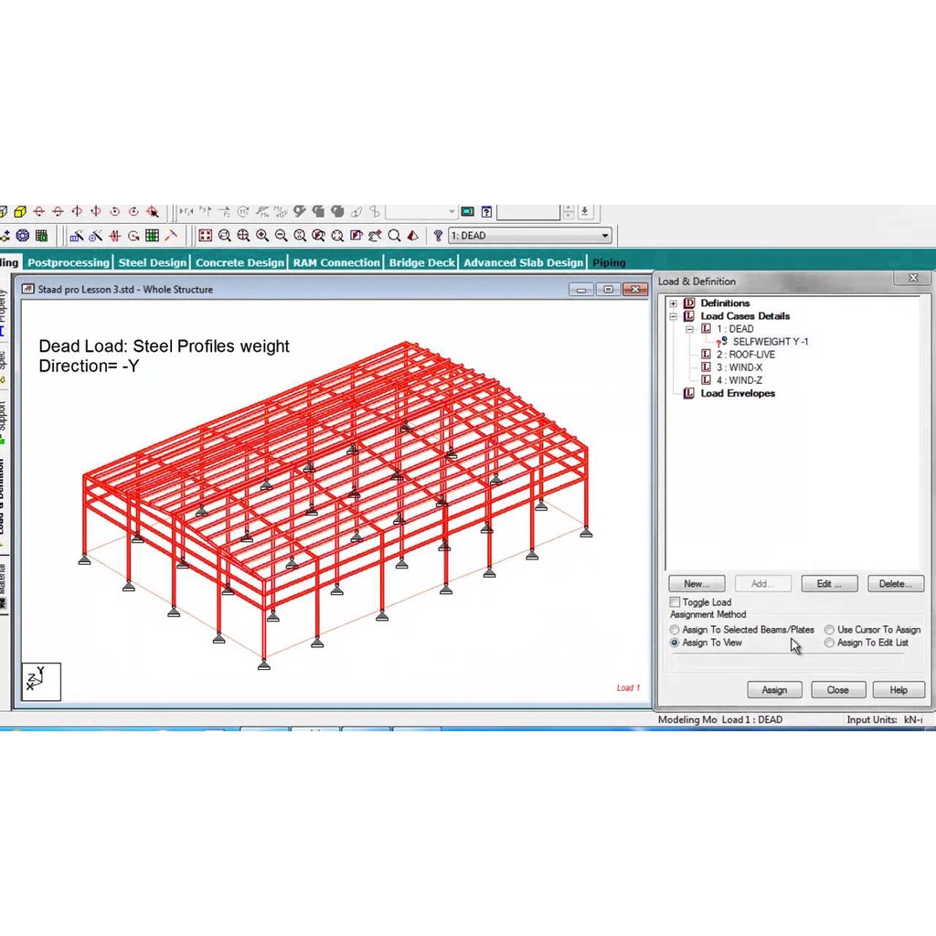Click the New... button
This screenshot has height=936, width=936.
697,583
